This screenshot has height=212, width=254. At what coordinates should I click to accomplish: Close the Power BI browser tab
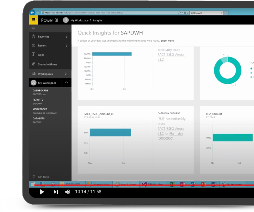[222, 13]
